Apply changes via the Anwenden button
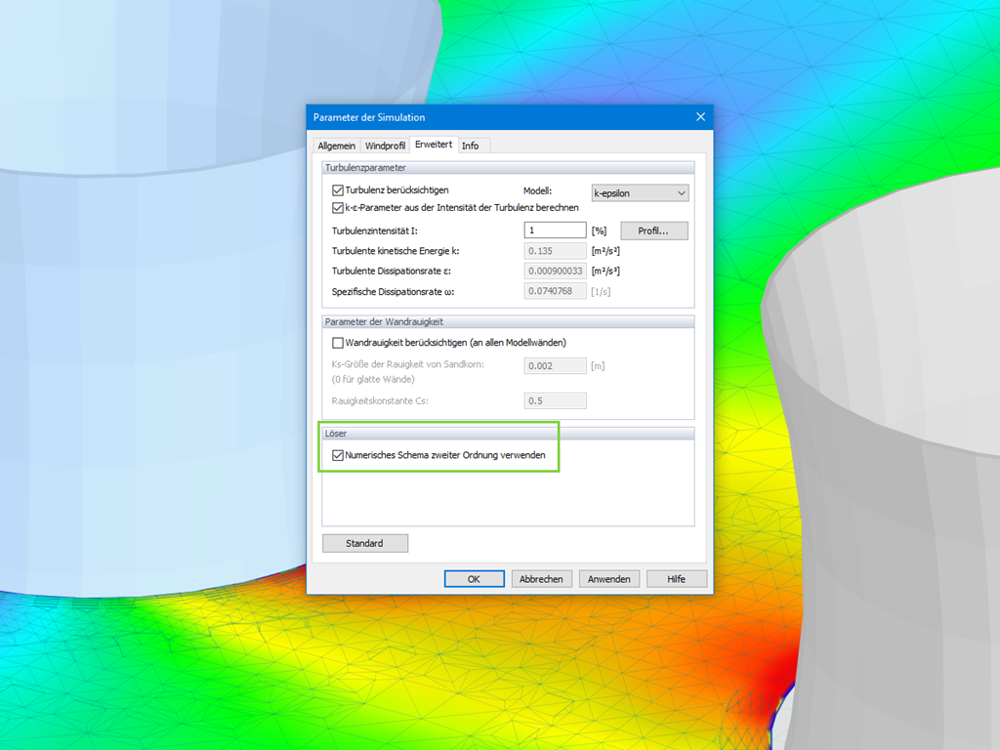 608,578
